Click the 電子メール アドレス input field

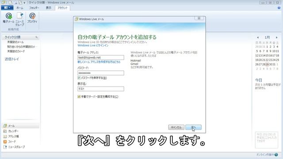click(x=101, y=57)
